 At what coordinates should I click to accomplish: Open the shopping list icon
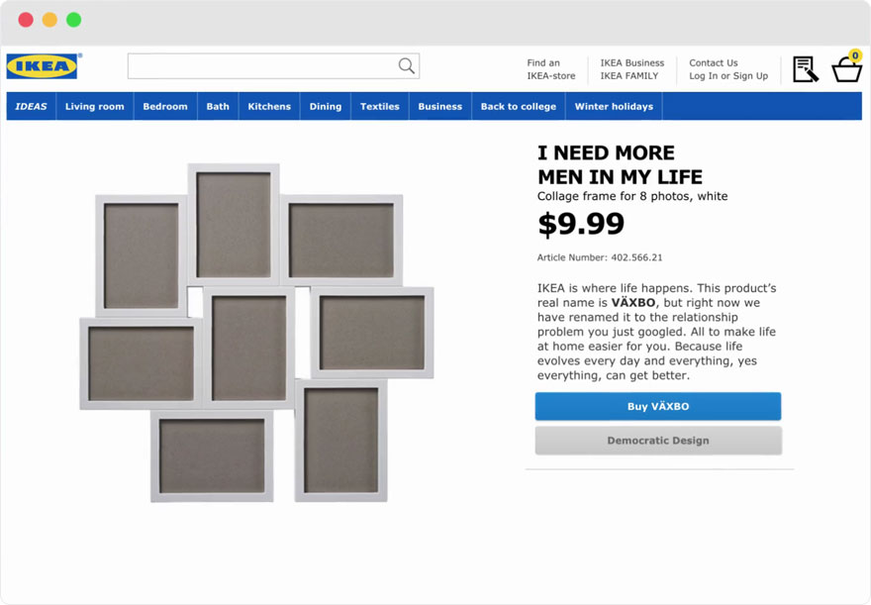pos(805,69)
